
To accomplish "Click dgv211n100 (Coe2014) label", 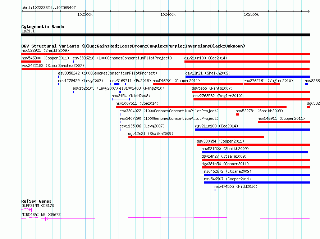I will click(216, 126).
